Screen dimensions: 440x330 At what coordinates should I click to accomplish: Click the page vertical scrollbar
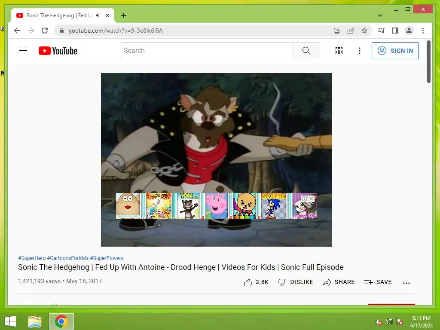(428, 62)
